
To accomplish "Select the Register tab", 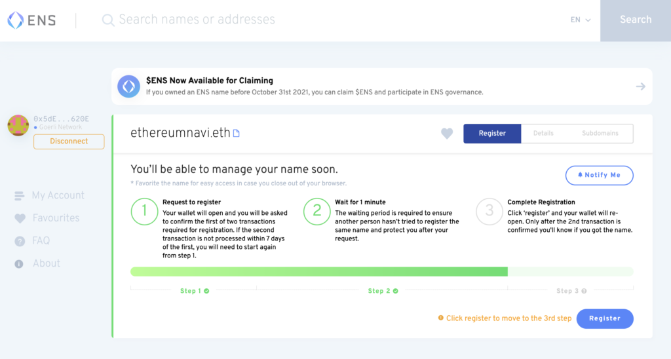I will click(x=492, y=134).
